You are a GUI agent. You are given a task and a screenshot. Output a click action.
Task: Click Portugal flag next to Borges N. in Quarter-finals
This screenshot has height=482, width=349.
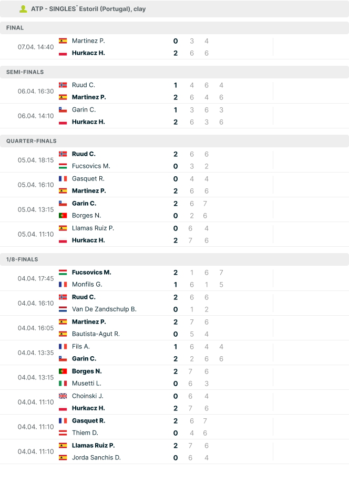(63, 216)
